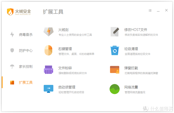Click the 管理文件、桌面、IE的右键菜单 description
This screenshot has width=174, height=113.
click(76, 54)
